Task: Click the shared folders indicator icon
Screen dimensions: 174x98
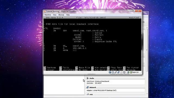Action: (x=122, y=72)
